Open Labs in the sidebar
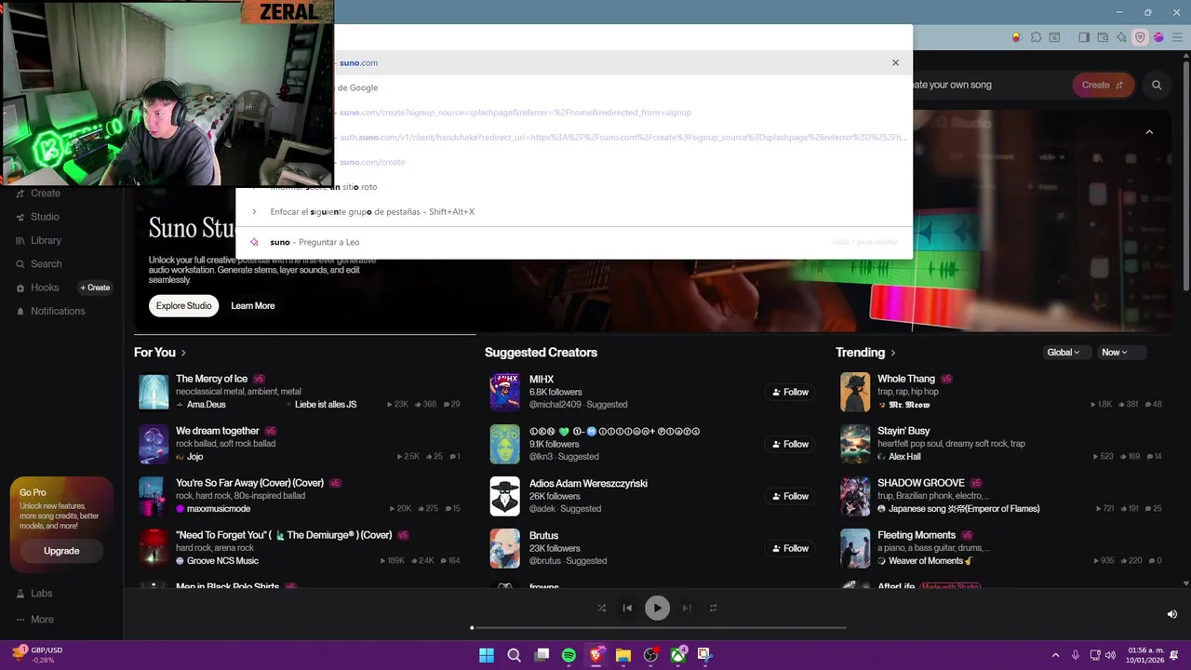 [x=34, y=594]
